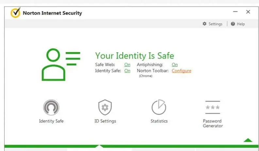Click the 'Your Identity Is Safe' heading
This screenshot has width=259, height=151.
tap(135, 56)
